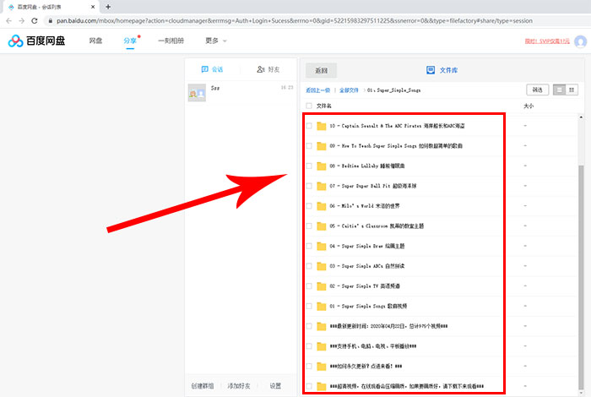Image resolution: width=591 pixels, height=397 pixels.
Task: Check the box for ***支持手机 row
Action: click(309, 346)
